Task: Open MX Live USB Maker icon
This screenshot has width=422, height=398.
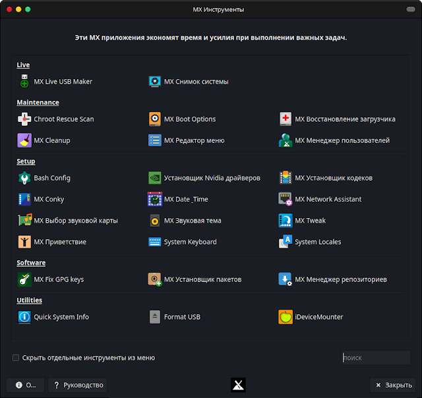Action: [24, 81]
